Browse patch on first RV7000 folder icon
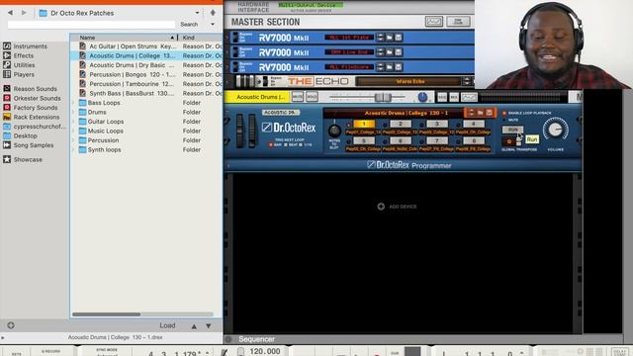633x356 pixels. (389, 38)
